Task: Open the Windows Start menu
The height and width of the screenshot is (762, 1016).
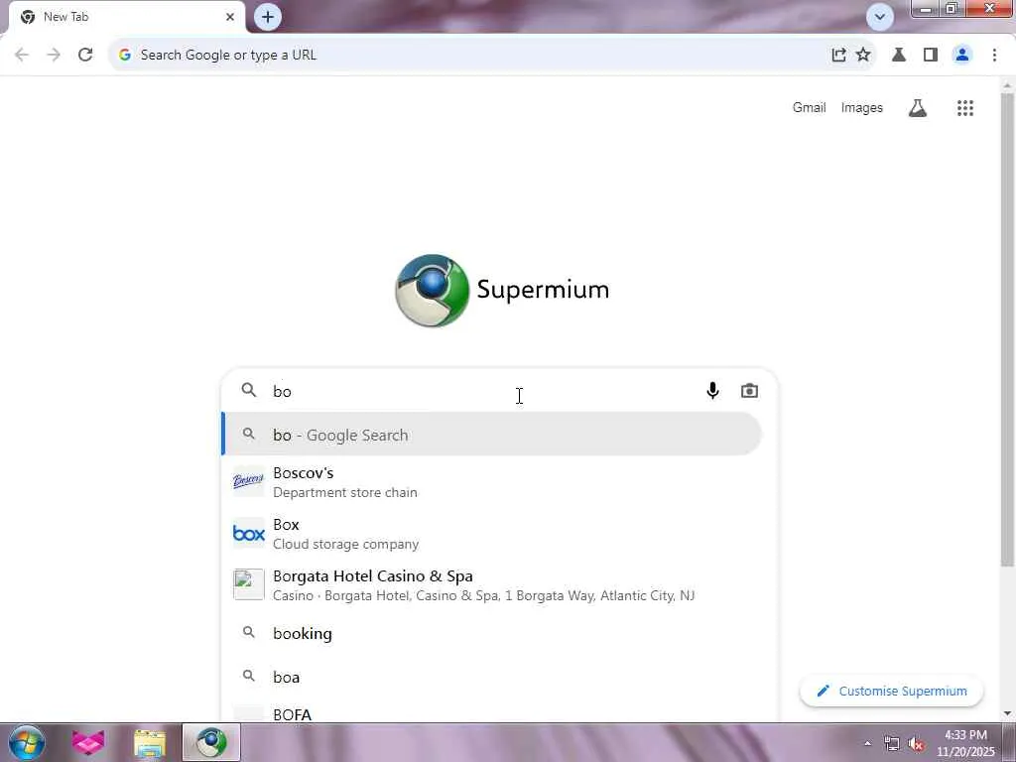Action: pyautogui.click(x=27, y=742)
